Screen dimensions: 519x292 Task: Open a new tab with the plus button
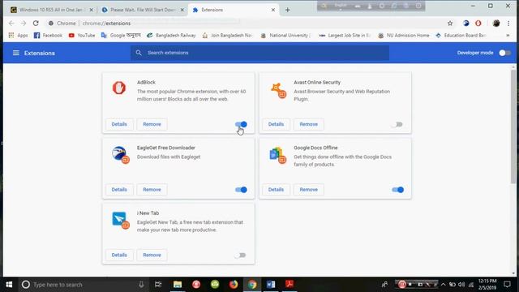(x=287, y=10)
